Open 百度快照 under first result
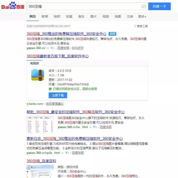 point(63,48)
